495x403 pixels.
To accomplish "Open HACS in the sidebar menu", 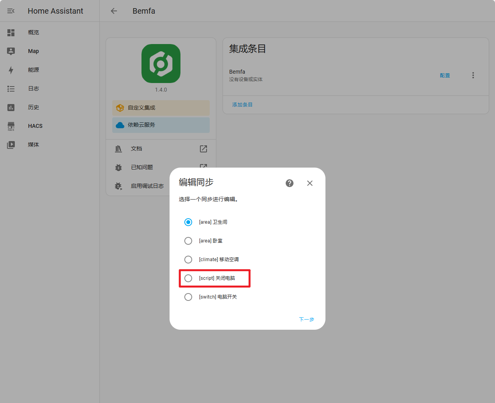I will coord(49,126).
